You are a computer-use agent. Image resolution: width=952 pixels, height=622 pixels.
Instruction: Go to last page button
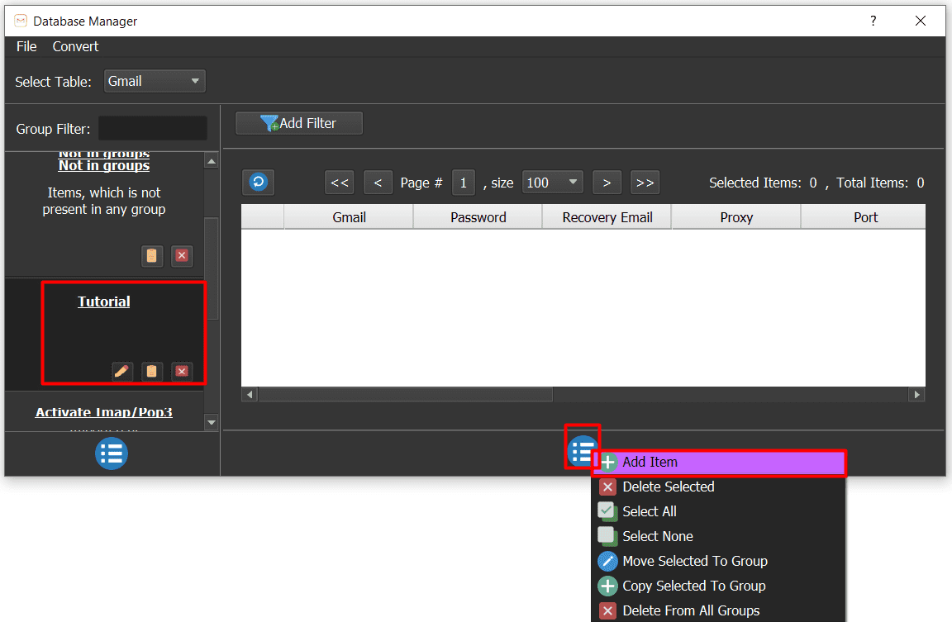(x=645, y=183)
